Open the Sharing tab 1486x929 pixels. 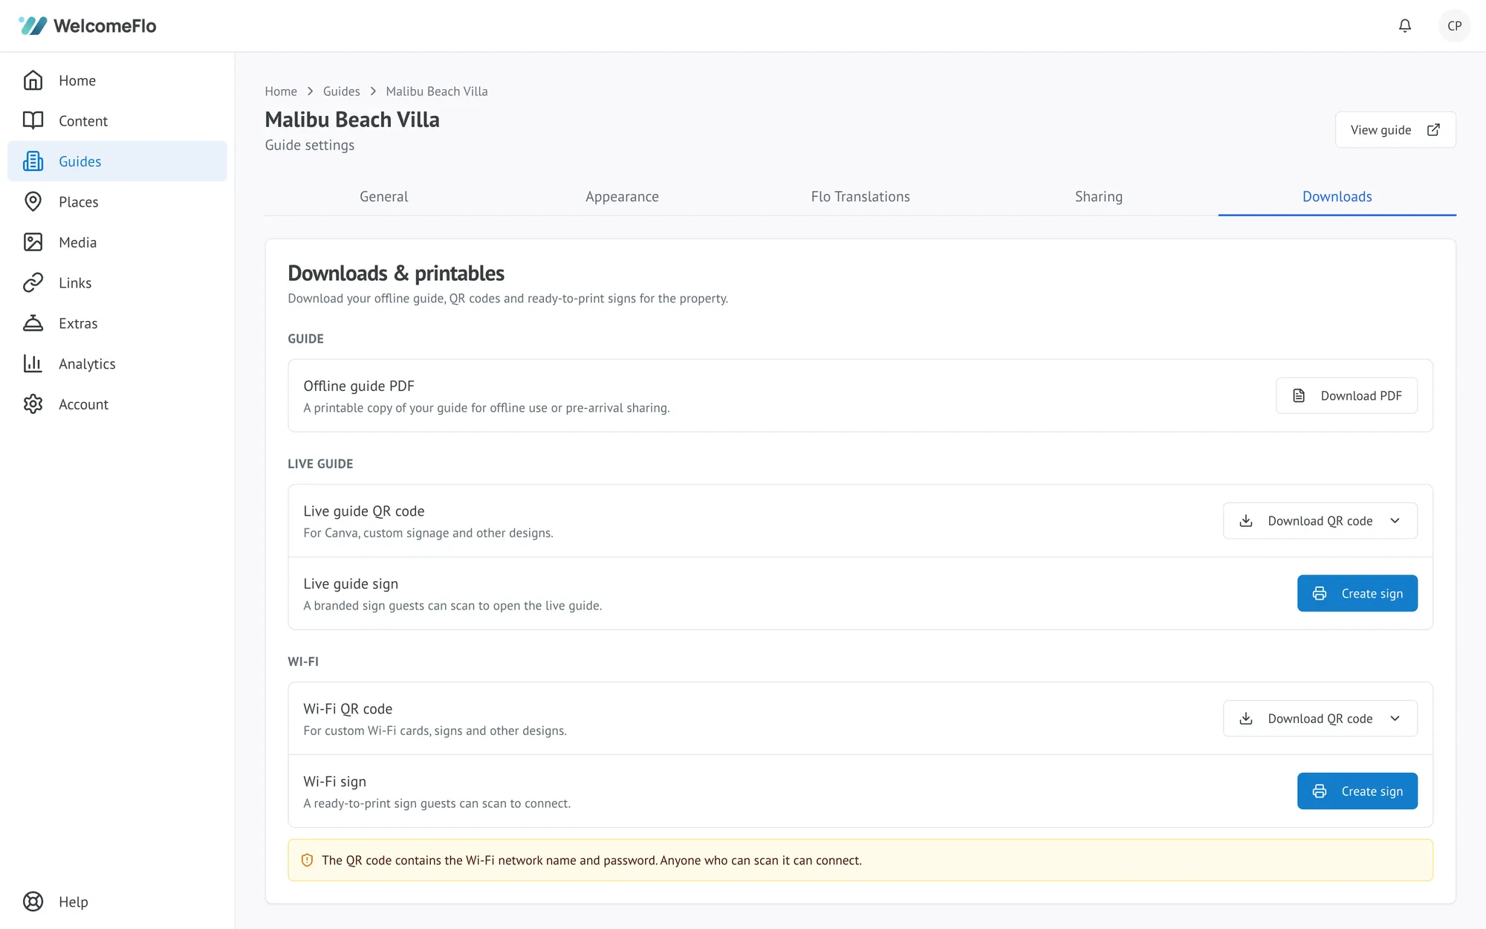tap(1098, 197)
